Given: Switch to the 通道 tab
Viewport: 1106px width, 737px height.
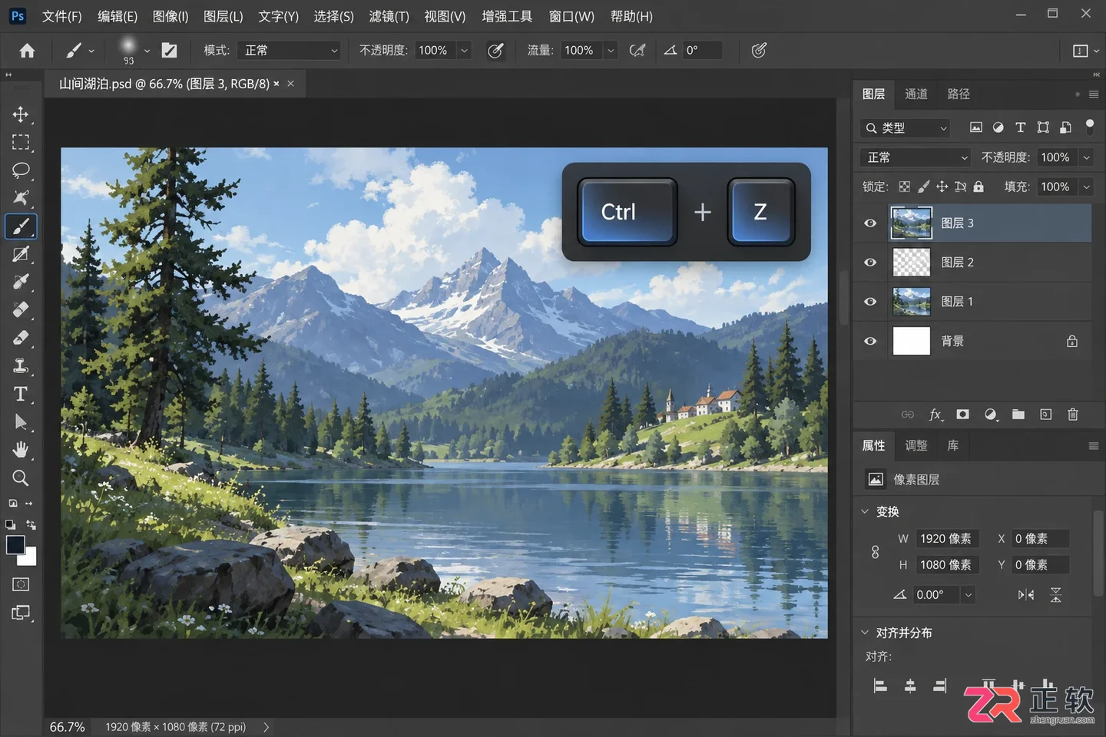Looking at the screenshot, I should 916,94.
